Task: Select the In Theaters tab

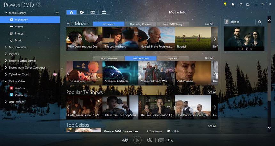Action: [x=109, y=24]
